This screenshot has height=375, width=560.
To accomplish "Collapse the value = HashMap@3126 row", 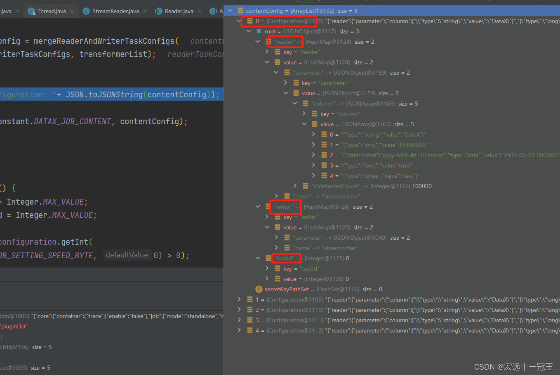I will (x=267, y=227).
